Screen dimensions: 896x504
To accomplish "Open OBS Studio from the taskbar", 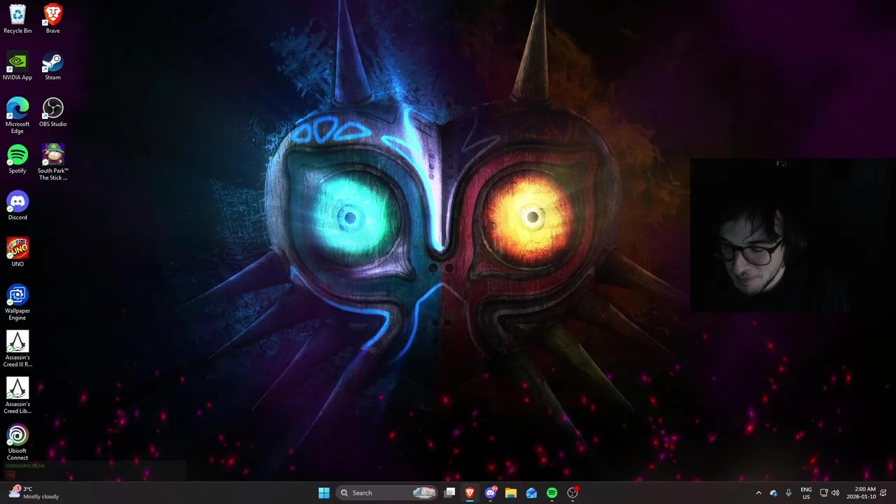I will click(x=573, y=493).
